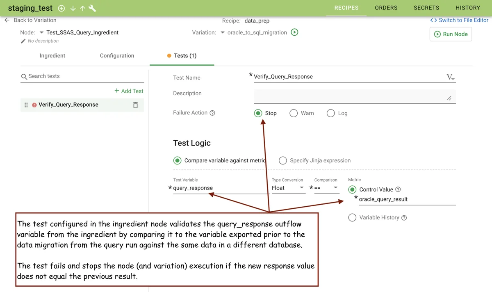492x292 pixels.
Task: Click the up arrow icon in header
Action: [82, 8]
